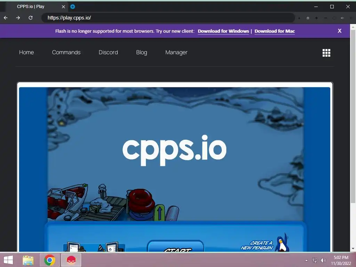Open the clock showing 5:02 PM
The height and width of the screenshot is (267, 356).
coord(341,260)
